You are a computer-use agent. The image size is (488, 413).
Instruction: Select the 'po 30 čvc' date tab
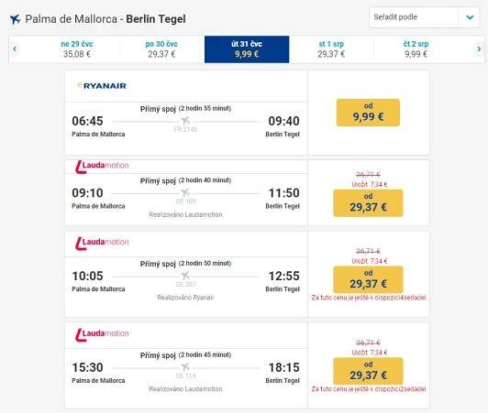(x=161, y=49)
